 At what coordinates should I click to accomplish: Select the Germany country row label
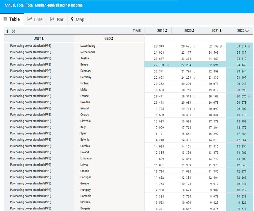point(86,77)
